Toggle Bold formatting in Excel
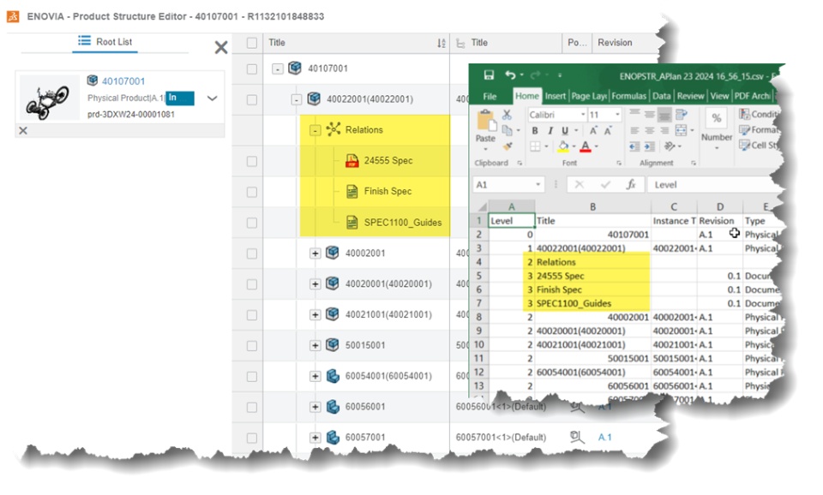The height and width of the screenshot is (495, 823). point(535,130)
